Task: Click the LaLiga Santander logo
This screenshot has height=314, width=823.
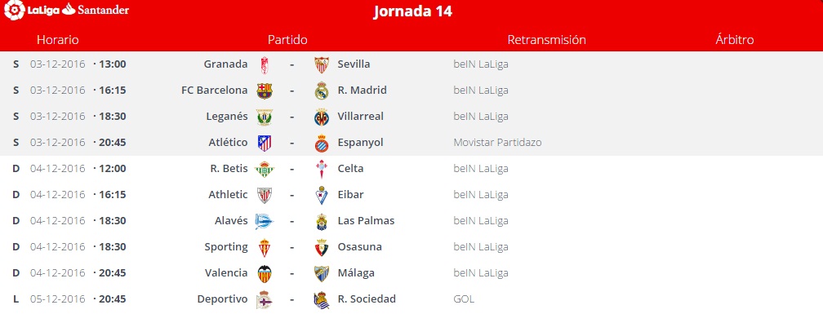Action: pyautogui.click(x=67, y=10)
